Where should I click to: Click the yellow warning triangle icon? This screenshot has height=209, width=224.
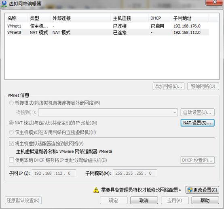click(x=96, y=190)
